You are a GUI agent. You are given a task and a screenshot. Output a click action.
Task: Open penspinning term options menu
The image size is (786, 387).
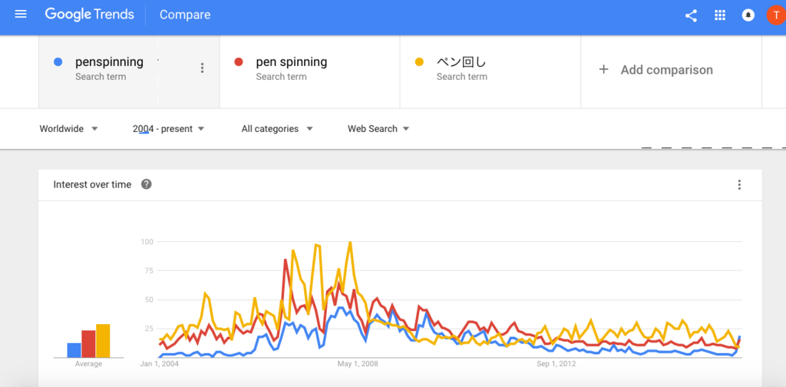pos(202,68)
